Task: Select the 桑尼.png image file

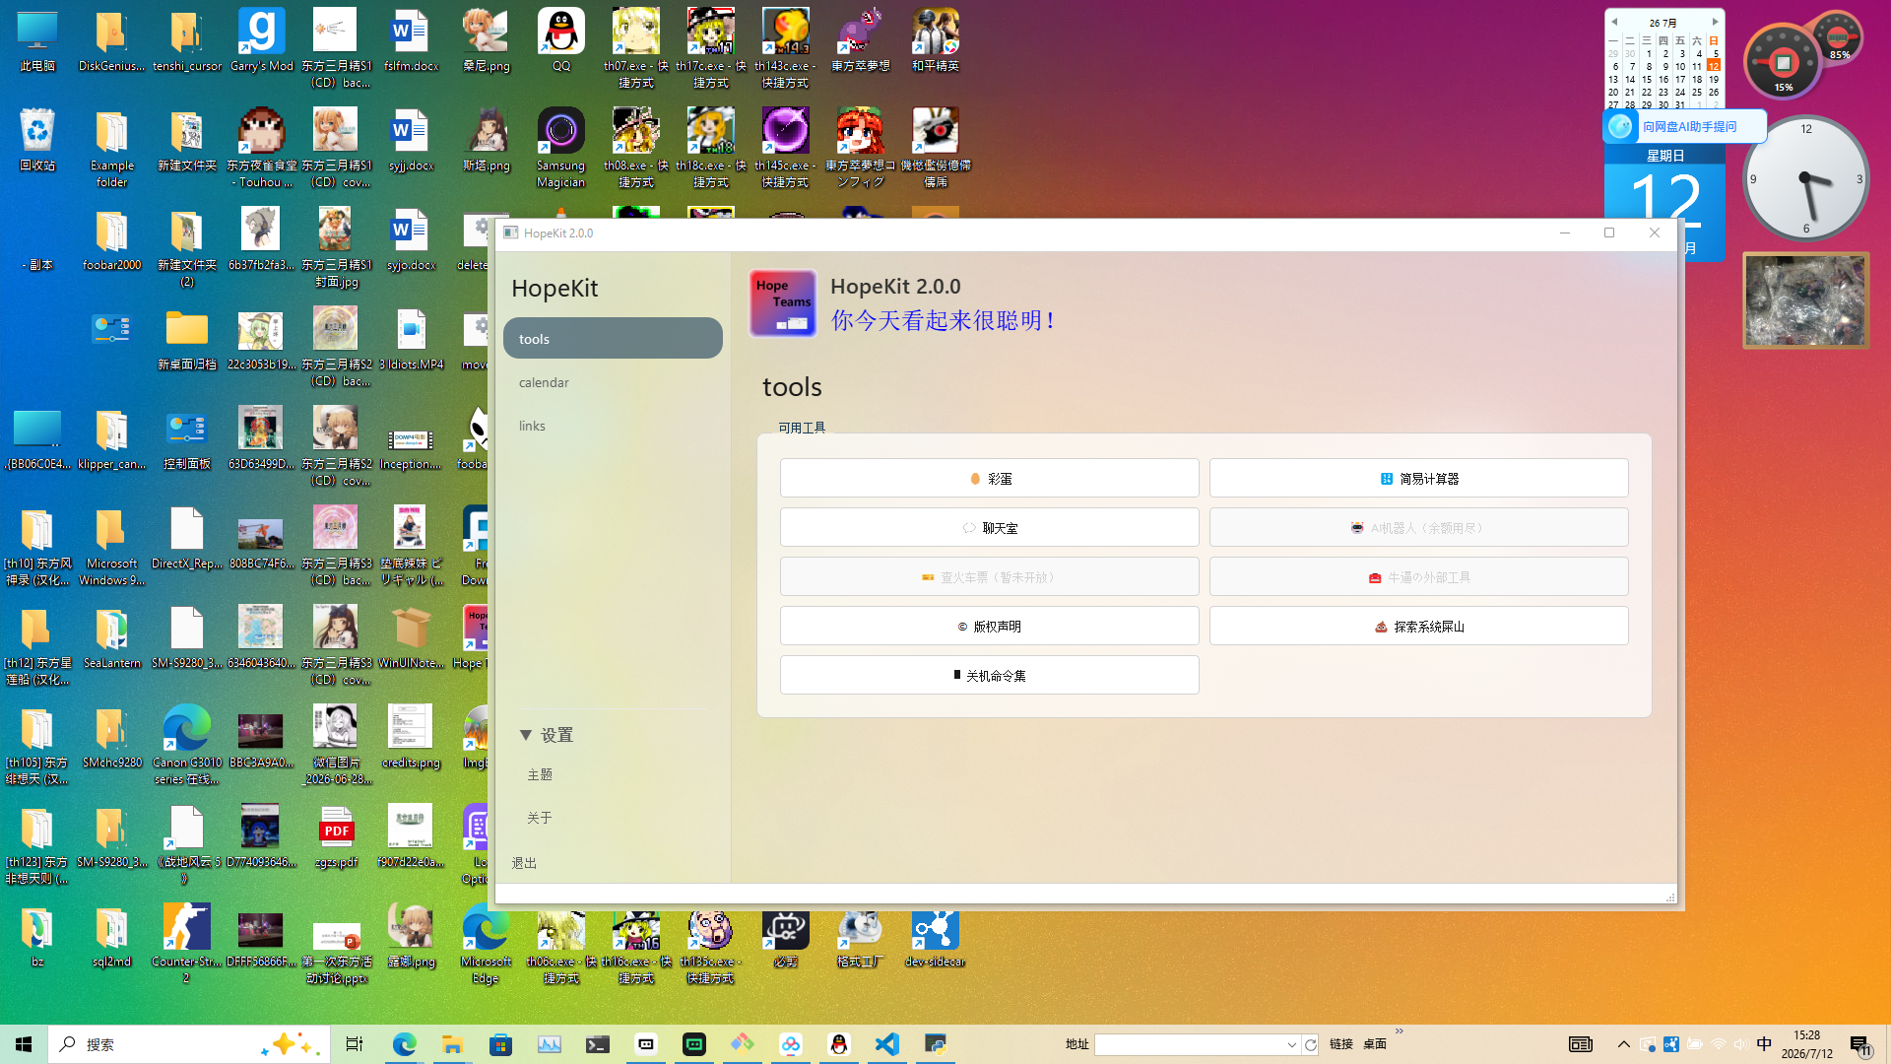Action: [486, 41]
